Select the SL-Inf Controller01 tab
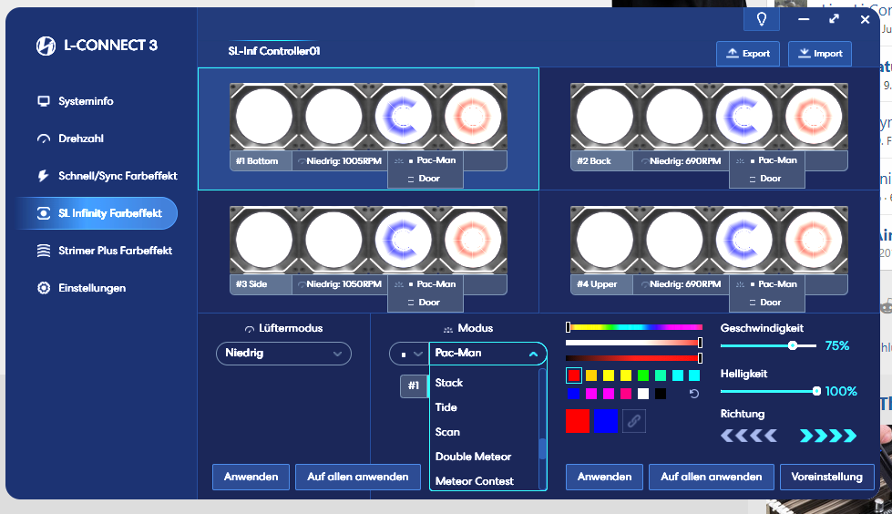The width and height of the screenshot is (892, 514). click(273, 51)
